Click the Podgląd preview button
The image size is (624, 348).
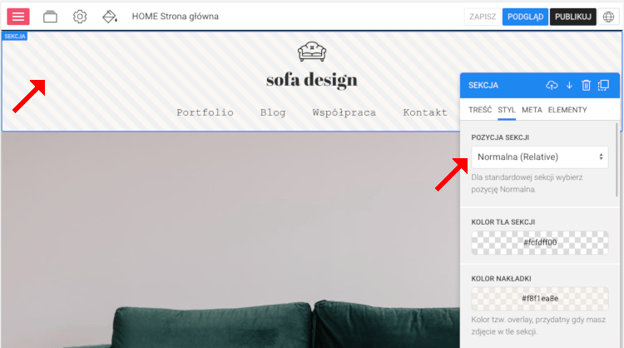524,17
